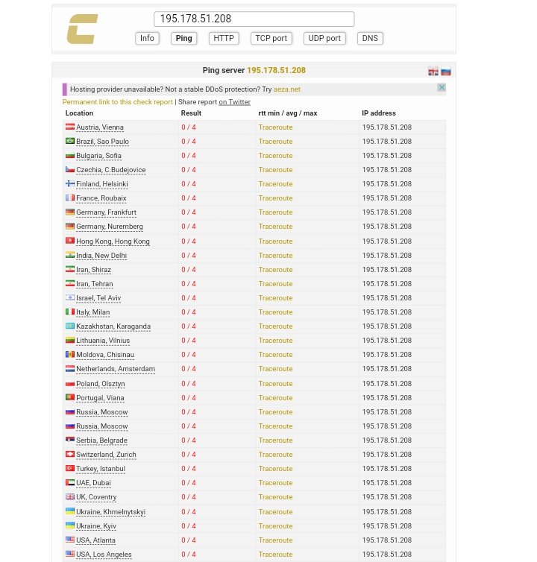Image resolution: width=537 pixels, height=562 pixels.
Task: Click the Iran, Shiraz location
Action: [93, 270]
